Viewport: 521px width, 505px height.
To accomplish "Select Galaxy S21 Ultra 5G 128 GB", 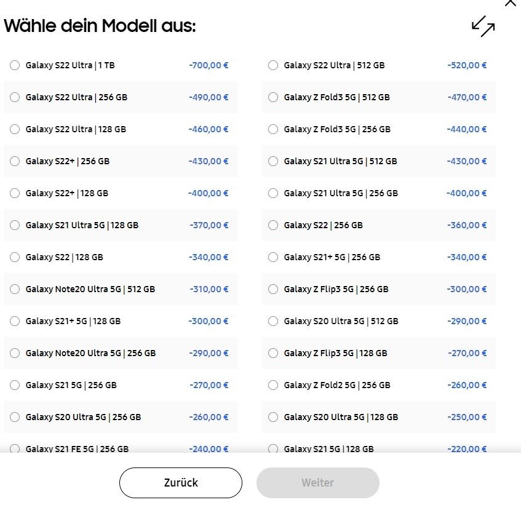I will click(15, 225).
